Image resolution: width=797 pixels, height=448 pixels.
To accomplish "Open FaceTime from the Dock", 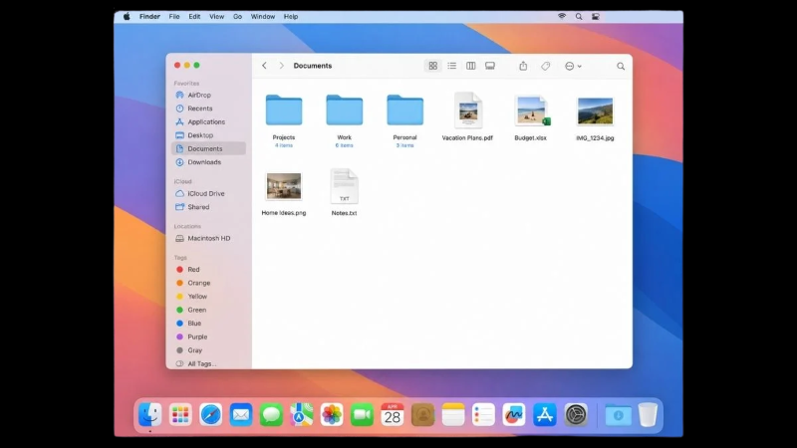I will 362,415.
